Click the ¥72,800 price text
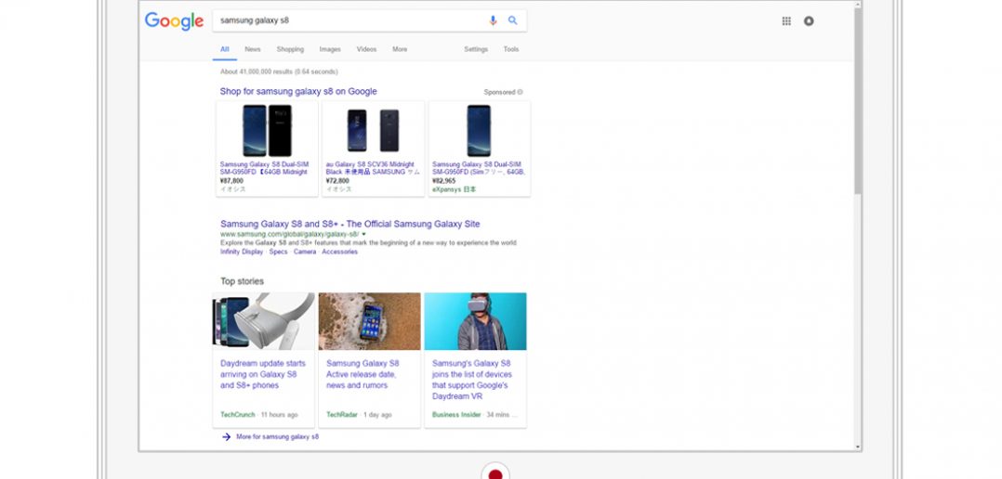 click(x=337, y=180)
